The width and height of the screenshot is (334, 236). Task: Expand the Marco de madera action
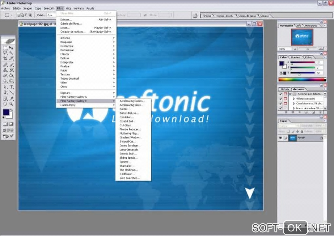[x=294, y=108]
